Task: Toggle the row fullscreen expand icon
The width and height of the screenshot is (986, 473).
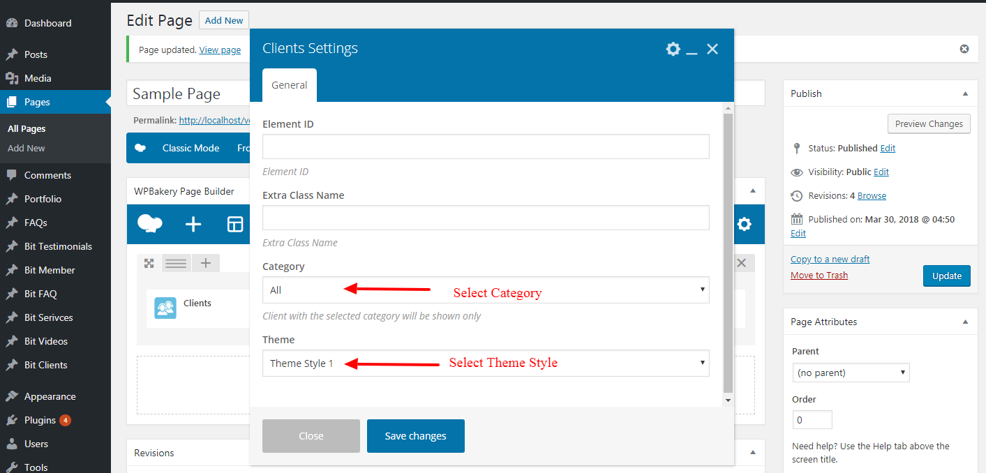Action: point(149,263)
